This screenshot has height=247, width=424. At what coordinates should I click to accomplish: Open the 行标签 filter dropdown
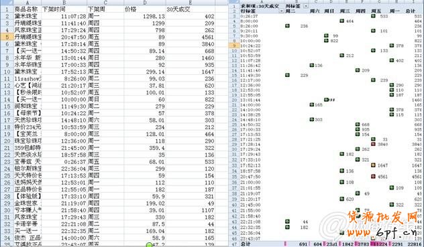pos(282,11)
